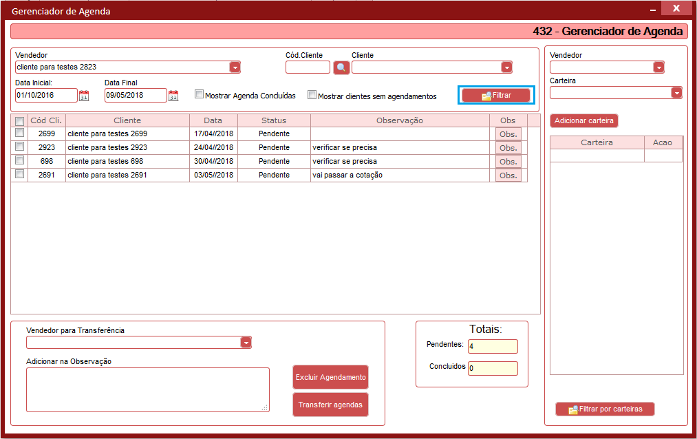Minimize the Gerenciador de Agenda window

pos(652,10)
